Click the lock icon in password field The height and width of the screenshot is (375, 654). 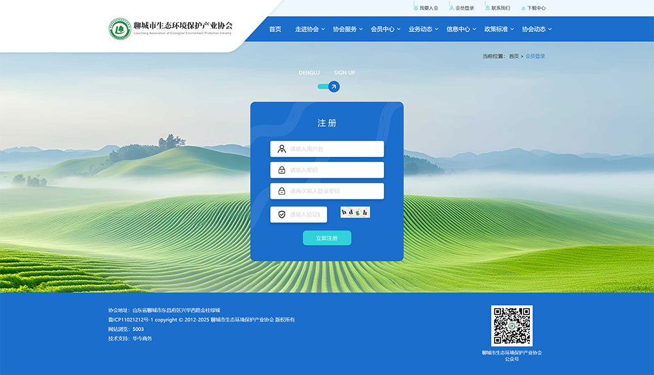point(281,170)
